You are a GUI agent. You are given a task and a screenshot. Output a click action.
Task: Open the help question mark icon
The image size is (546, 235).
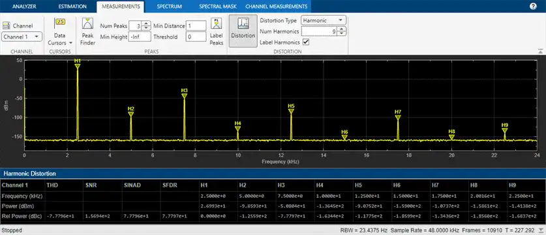point(533,7)
